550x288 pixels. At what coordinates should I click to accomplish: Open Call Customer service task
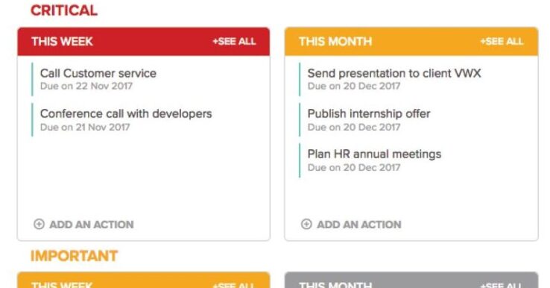[x=98, y=73]
